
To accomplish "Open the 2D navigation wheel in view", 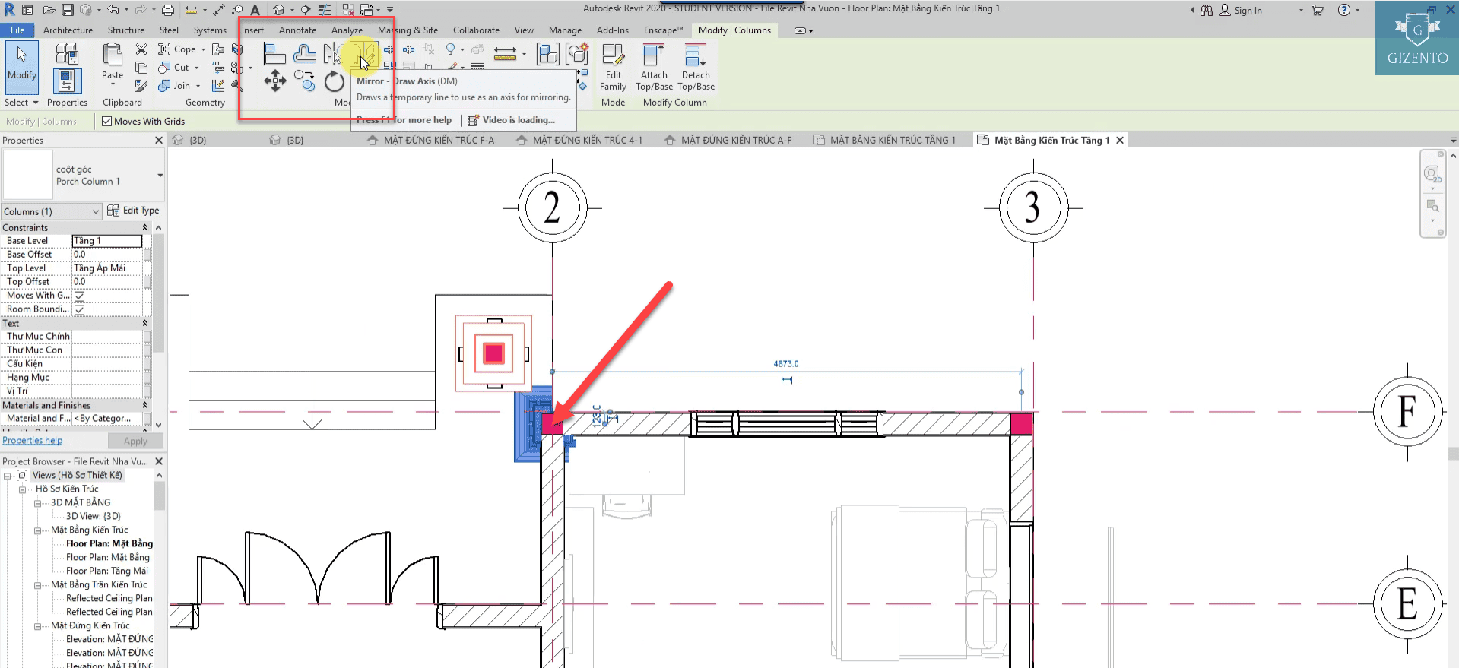I will coord(1432,175).
